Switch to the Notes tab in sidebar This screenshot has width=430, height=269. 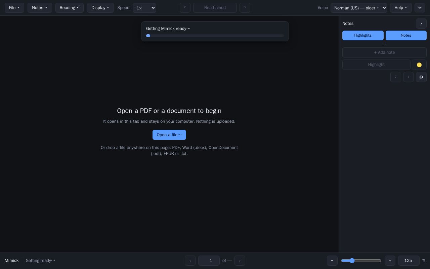[406, 35]
